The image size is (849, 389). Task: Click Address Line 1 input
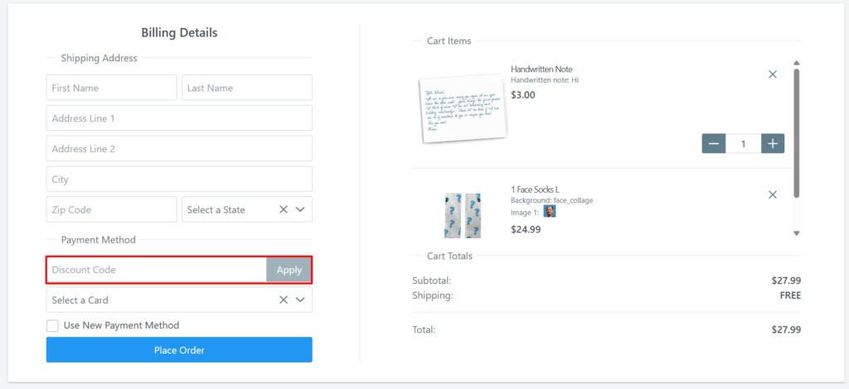(x=179, y=118)
